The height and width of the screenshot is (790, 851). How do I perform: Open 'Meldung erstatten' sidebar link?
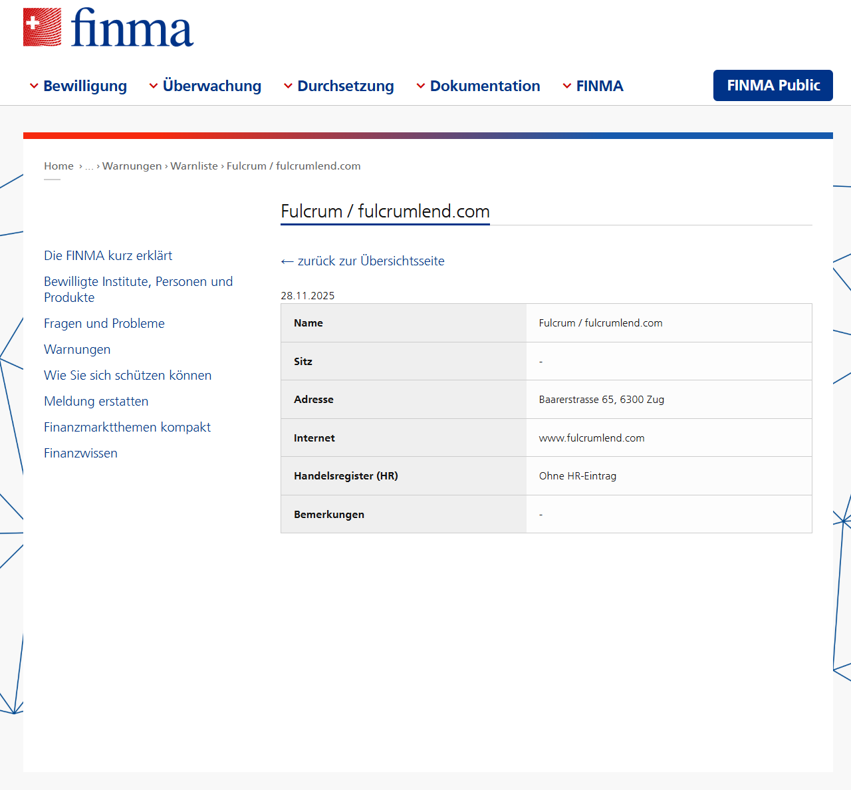pyautogui.click(x=96, y=401)
